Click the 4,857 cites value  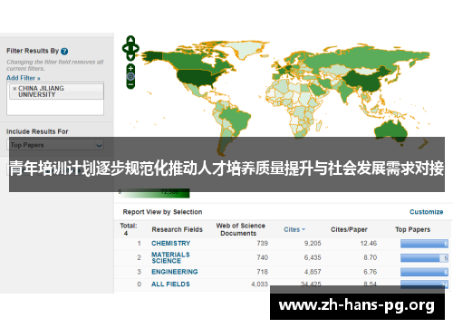click(313, 272)
